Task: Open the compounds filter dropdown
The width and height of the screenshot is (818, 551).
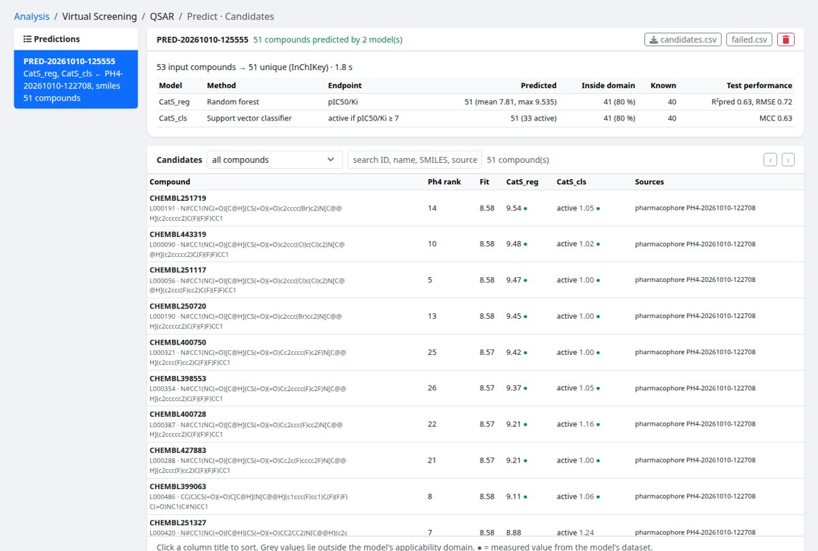Action: pyautogui.click(x=275, y=160)
